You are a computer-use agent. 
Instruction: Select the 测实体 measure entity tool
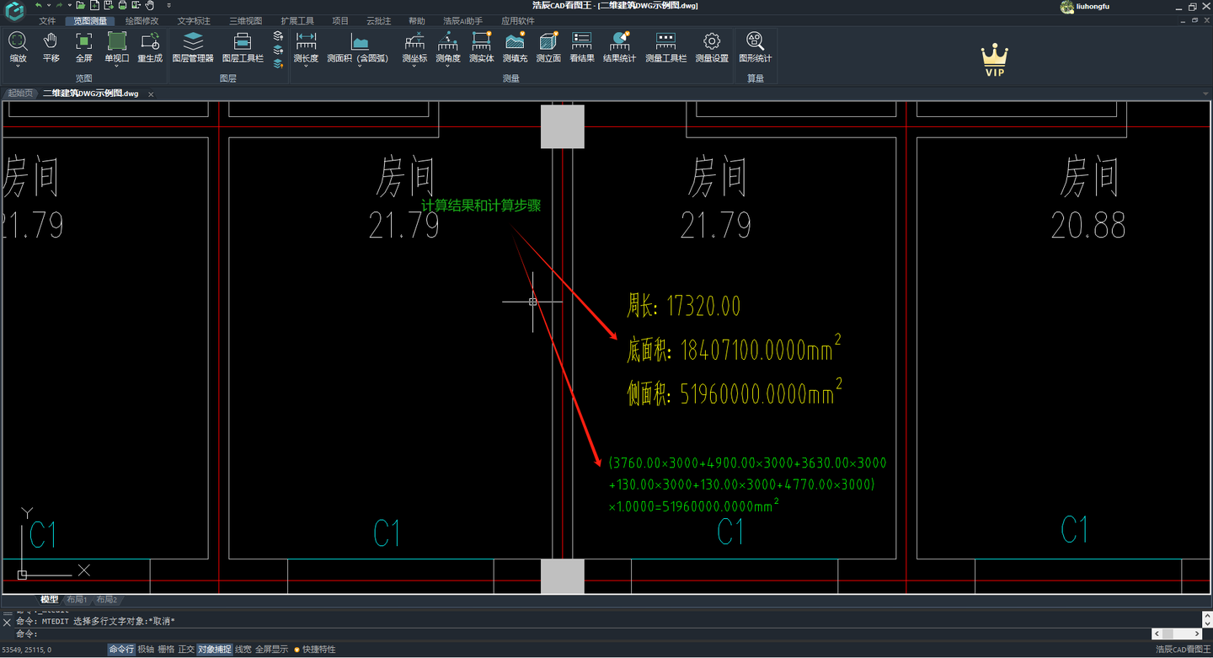coord(482,46)
